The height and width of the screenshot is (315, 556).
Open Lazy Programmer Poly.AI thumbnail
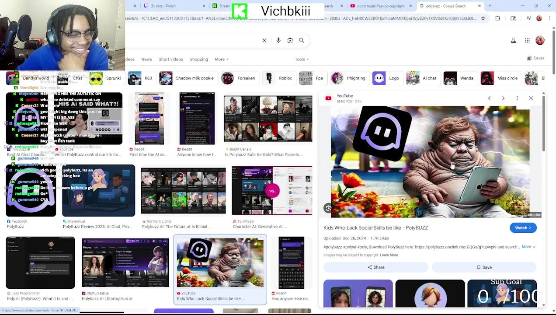coord(40,263)
